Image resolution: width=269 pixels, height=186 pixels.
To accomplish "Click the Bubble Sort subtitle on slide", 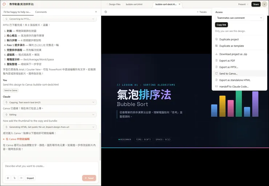I will click(132, 104).
